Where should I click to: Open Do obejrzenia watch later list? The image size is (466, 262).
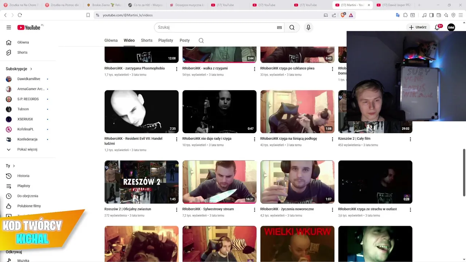[28, 196]
